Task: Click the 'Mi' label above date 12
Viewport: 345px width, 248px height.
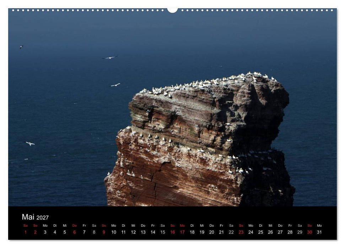Action: point(133,226)
